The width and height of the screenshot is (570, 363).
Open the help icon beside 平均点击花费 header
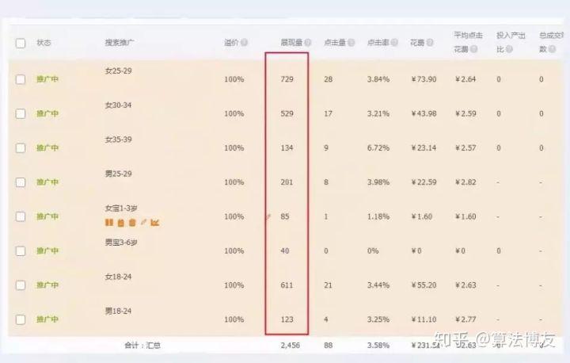[x=473, y=49]
